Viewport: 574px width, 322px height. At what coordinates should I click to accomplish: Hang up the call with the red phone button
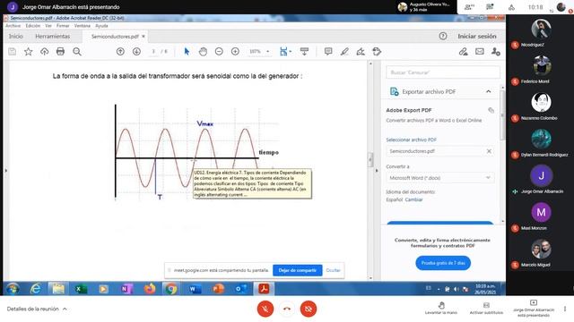287,309
